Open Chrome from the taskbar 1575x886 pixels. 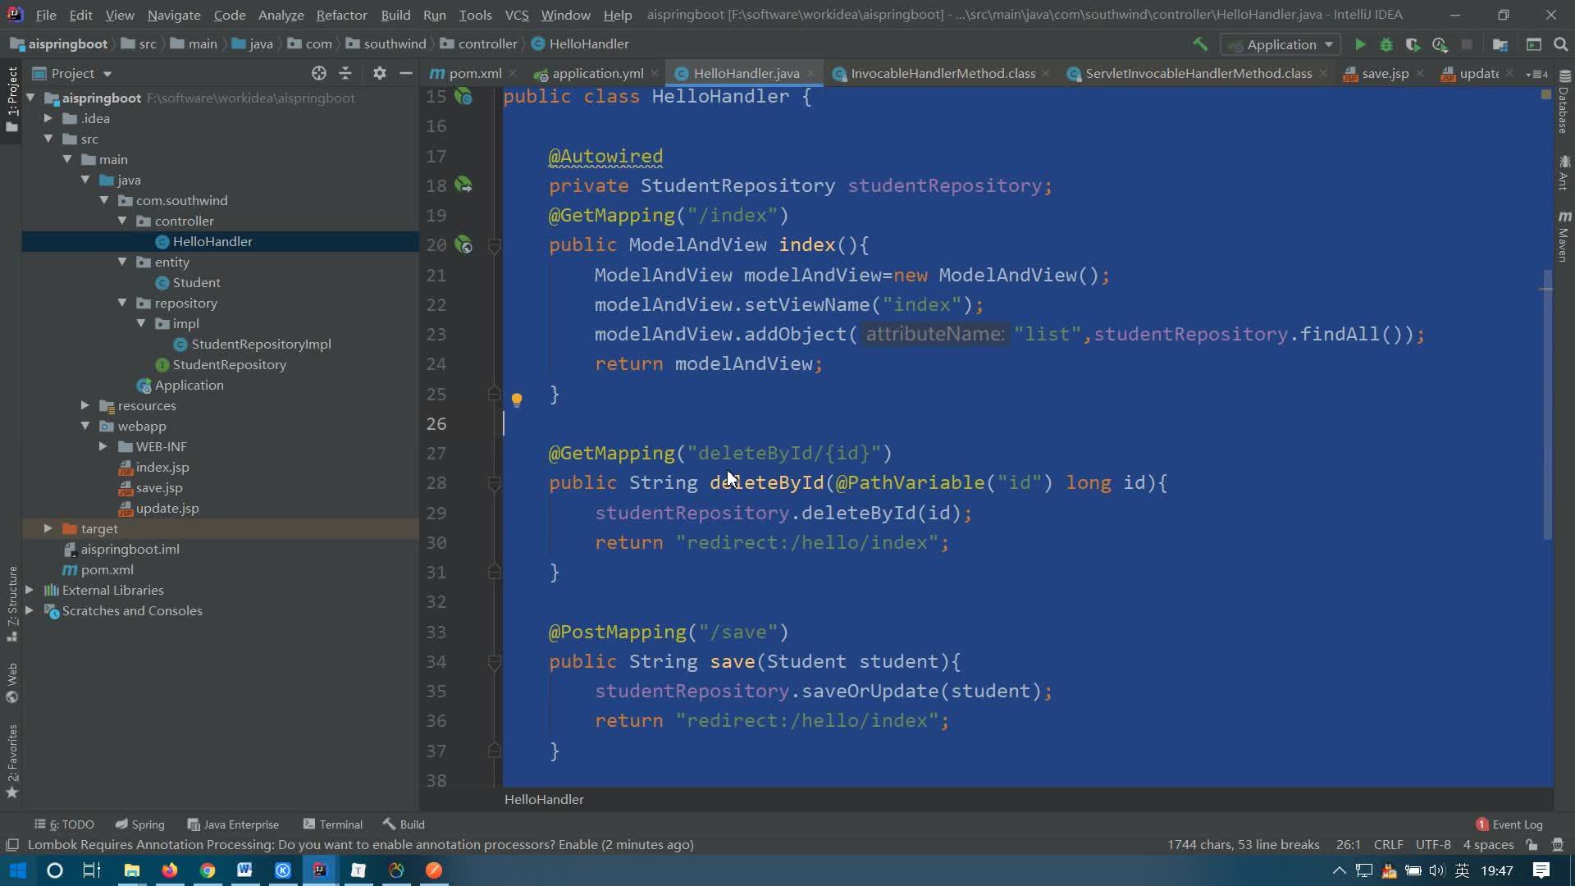(208, 870)
